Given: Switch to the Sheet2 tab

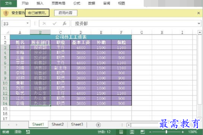Looking at the screenshot, I should coord(57,125).
